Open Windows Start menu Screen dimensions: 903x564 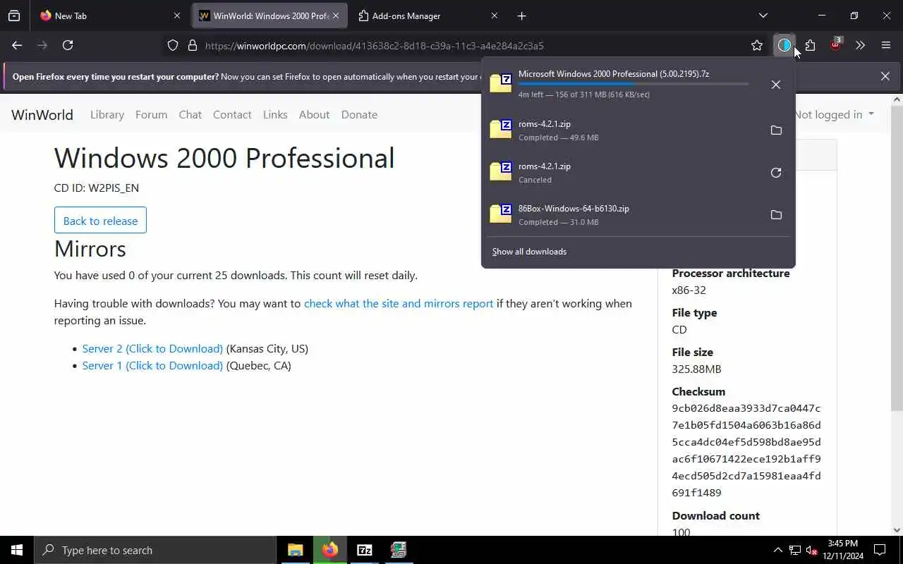17,550
